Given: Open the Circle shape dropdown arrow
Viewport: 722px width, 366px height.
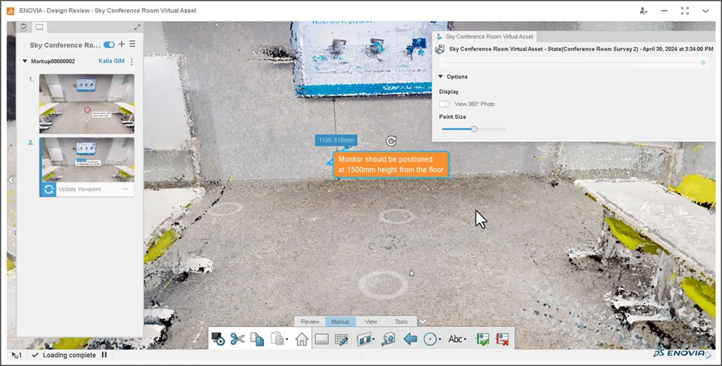Looking at the screenshot, I should [x=440, y=340].
